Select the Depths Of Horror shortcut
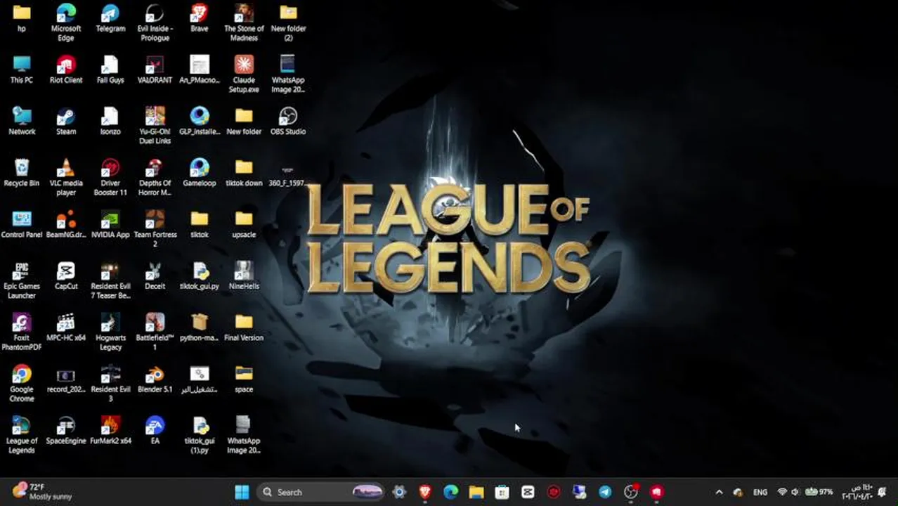The width and height of the screenshot is (898, 506). click(x=155, y=176)
